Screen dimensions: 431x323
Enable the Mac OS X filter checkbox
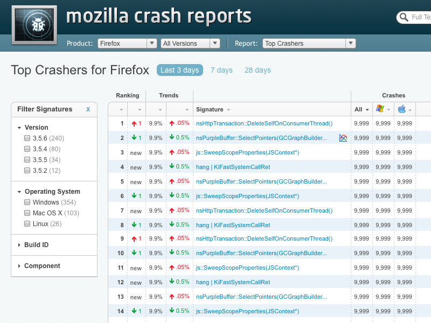tap(27, 213)
